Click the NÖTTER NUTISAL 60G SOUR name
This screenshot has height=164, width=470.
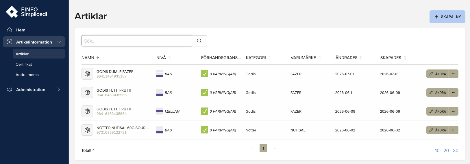[123, 128]
